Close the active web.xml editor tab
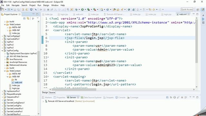The image size is (206, 116). (189, 14)
